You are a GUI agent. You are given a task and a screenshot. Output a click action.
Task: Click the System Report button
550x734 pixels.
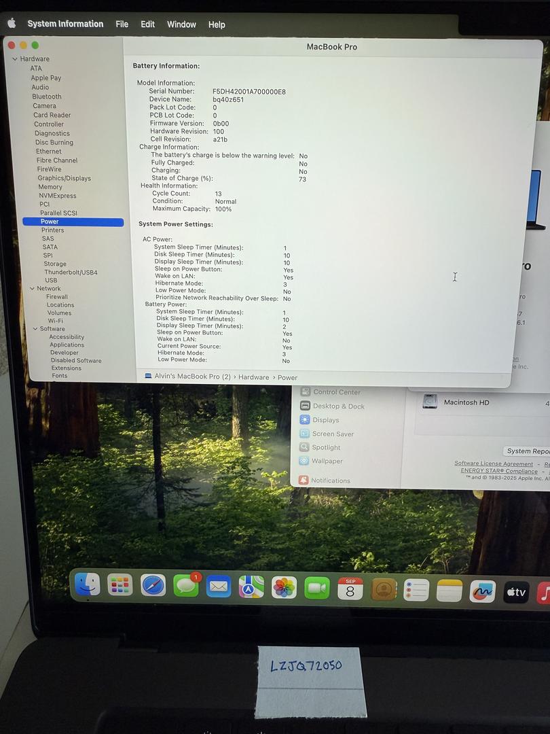pyautogui.click(x=527, y=451)
